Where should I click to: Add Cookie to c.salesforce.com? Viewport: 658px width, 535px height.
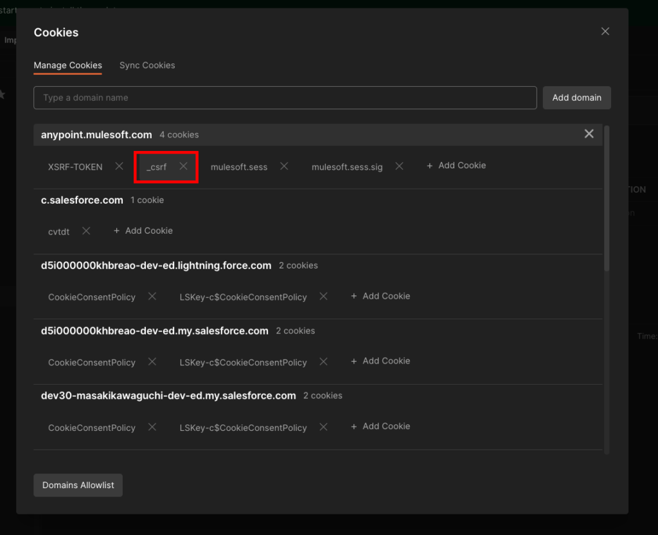(143, 231)
